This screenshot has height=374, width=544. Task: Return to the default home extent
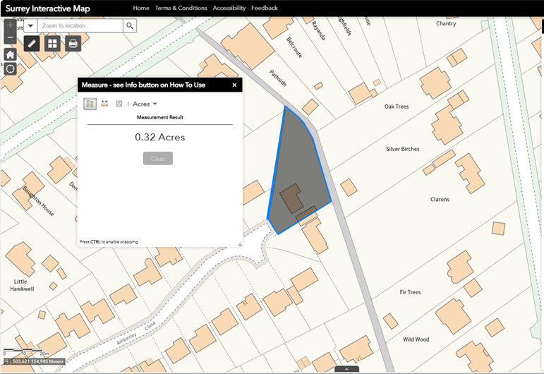10,54
